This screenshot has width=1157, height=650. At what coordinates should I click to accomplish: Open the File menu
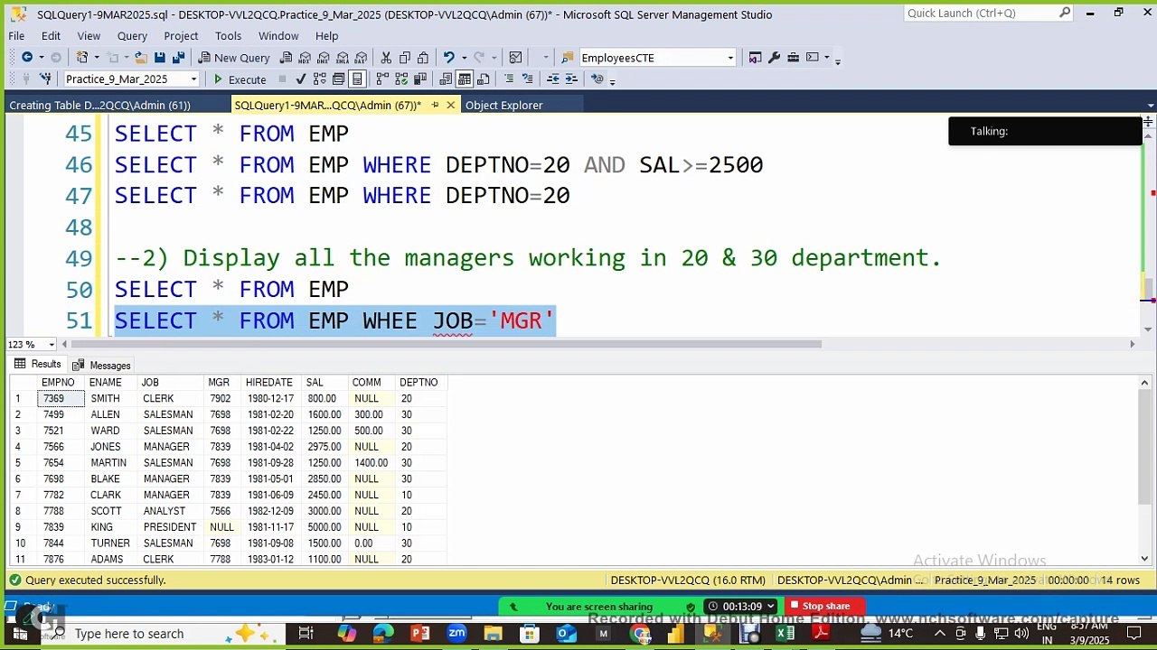[x=16, y=35]
